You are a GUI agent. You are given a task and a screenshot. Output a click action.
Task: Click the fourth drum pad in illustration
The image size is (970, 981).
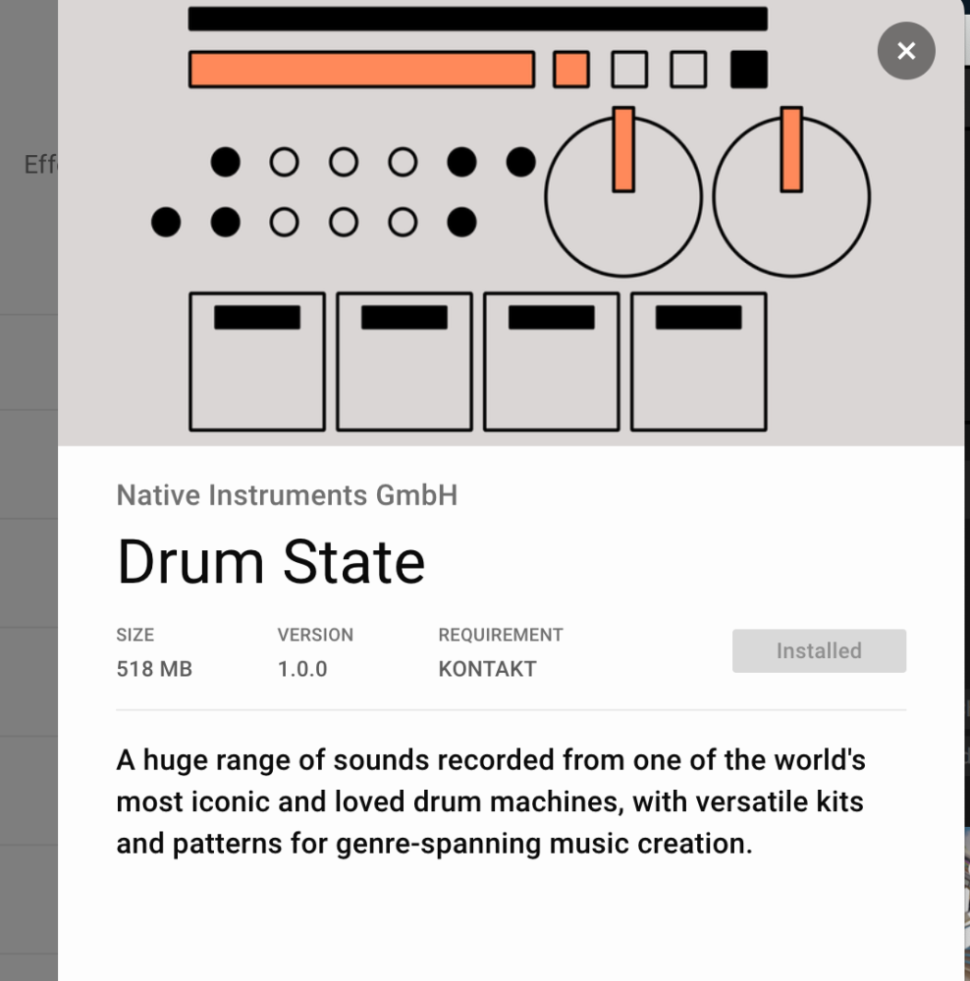(x=699, y=362)
